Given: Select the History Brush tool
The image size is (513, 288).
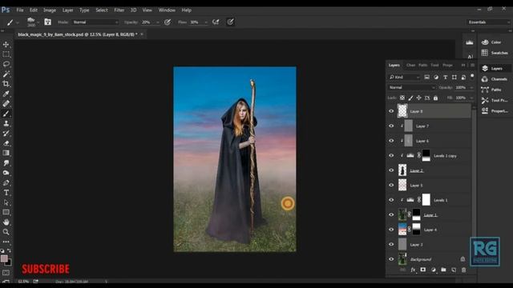Looking at the screenshot, I should (6, 134).
